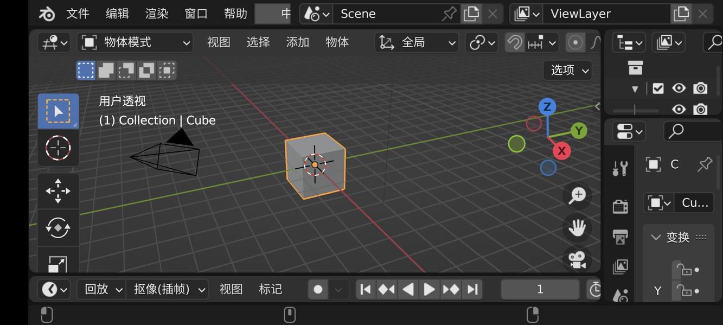Disable collection in renders via camera toggle
This screenshot has width=723, height=325.
(x=700, y=88)
